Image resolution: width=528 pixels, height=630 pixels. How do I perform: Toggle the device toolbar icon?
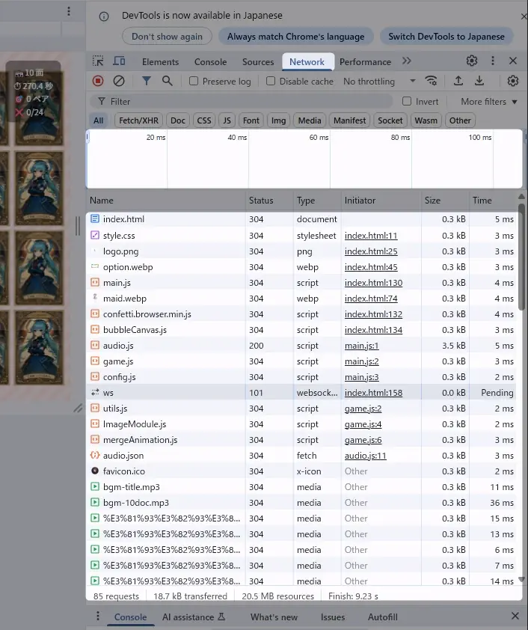119,61
